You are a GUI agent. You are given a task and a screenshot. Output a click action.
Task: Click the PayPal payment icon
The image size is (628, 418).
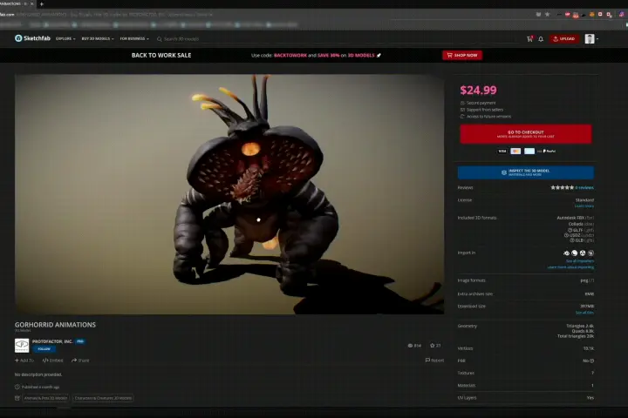(x=549, y=152)
